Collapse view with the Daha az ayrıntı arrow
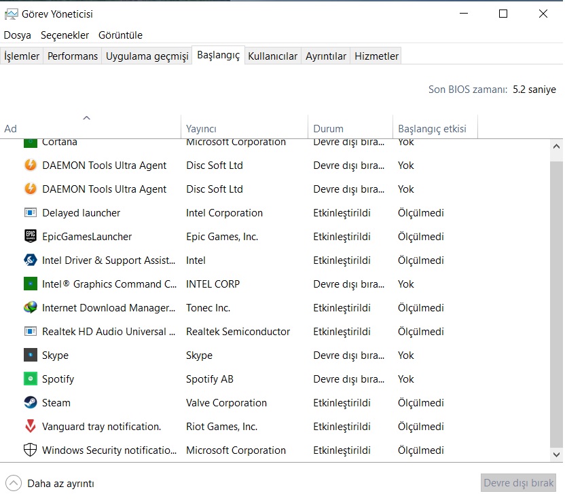The width and height of the screenshot is (565, 502). click(14, 483)
